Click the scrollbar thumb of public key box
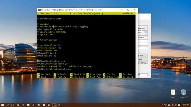 [x=146, y=31]
